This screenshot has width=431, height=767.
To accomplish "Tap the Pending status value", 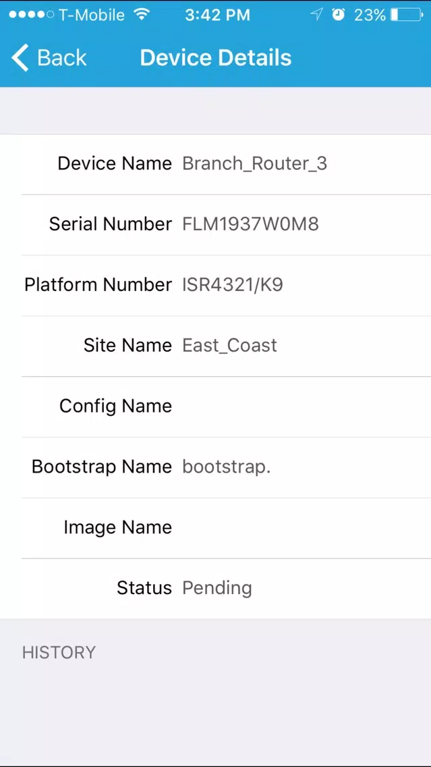I will (217, 589).
